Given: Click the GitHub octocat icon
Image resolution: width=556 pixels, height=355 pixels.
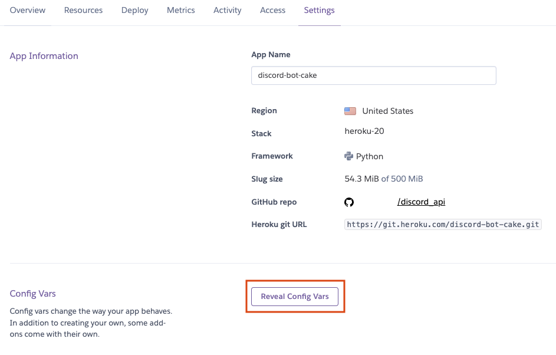Looking at the screenshot, I should point(349,202).
